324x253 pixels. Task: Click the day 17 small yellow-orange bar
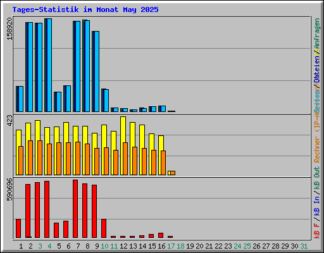coord(171,173)
